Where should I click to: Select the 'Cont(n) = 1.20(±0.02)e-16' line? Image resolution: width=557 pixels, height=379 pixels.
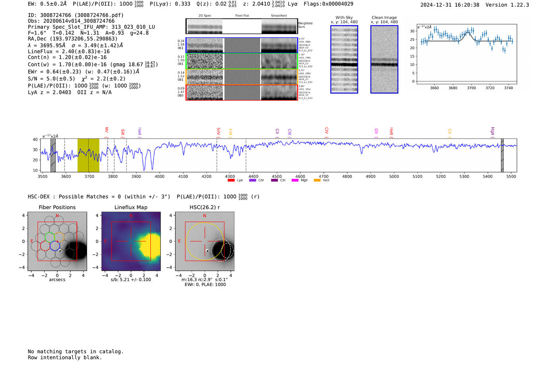(x=67, y=57)
